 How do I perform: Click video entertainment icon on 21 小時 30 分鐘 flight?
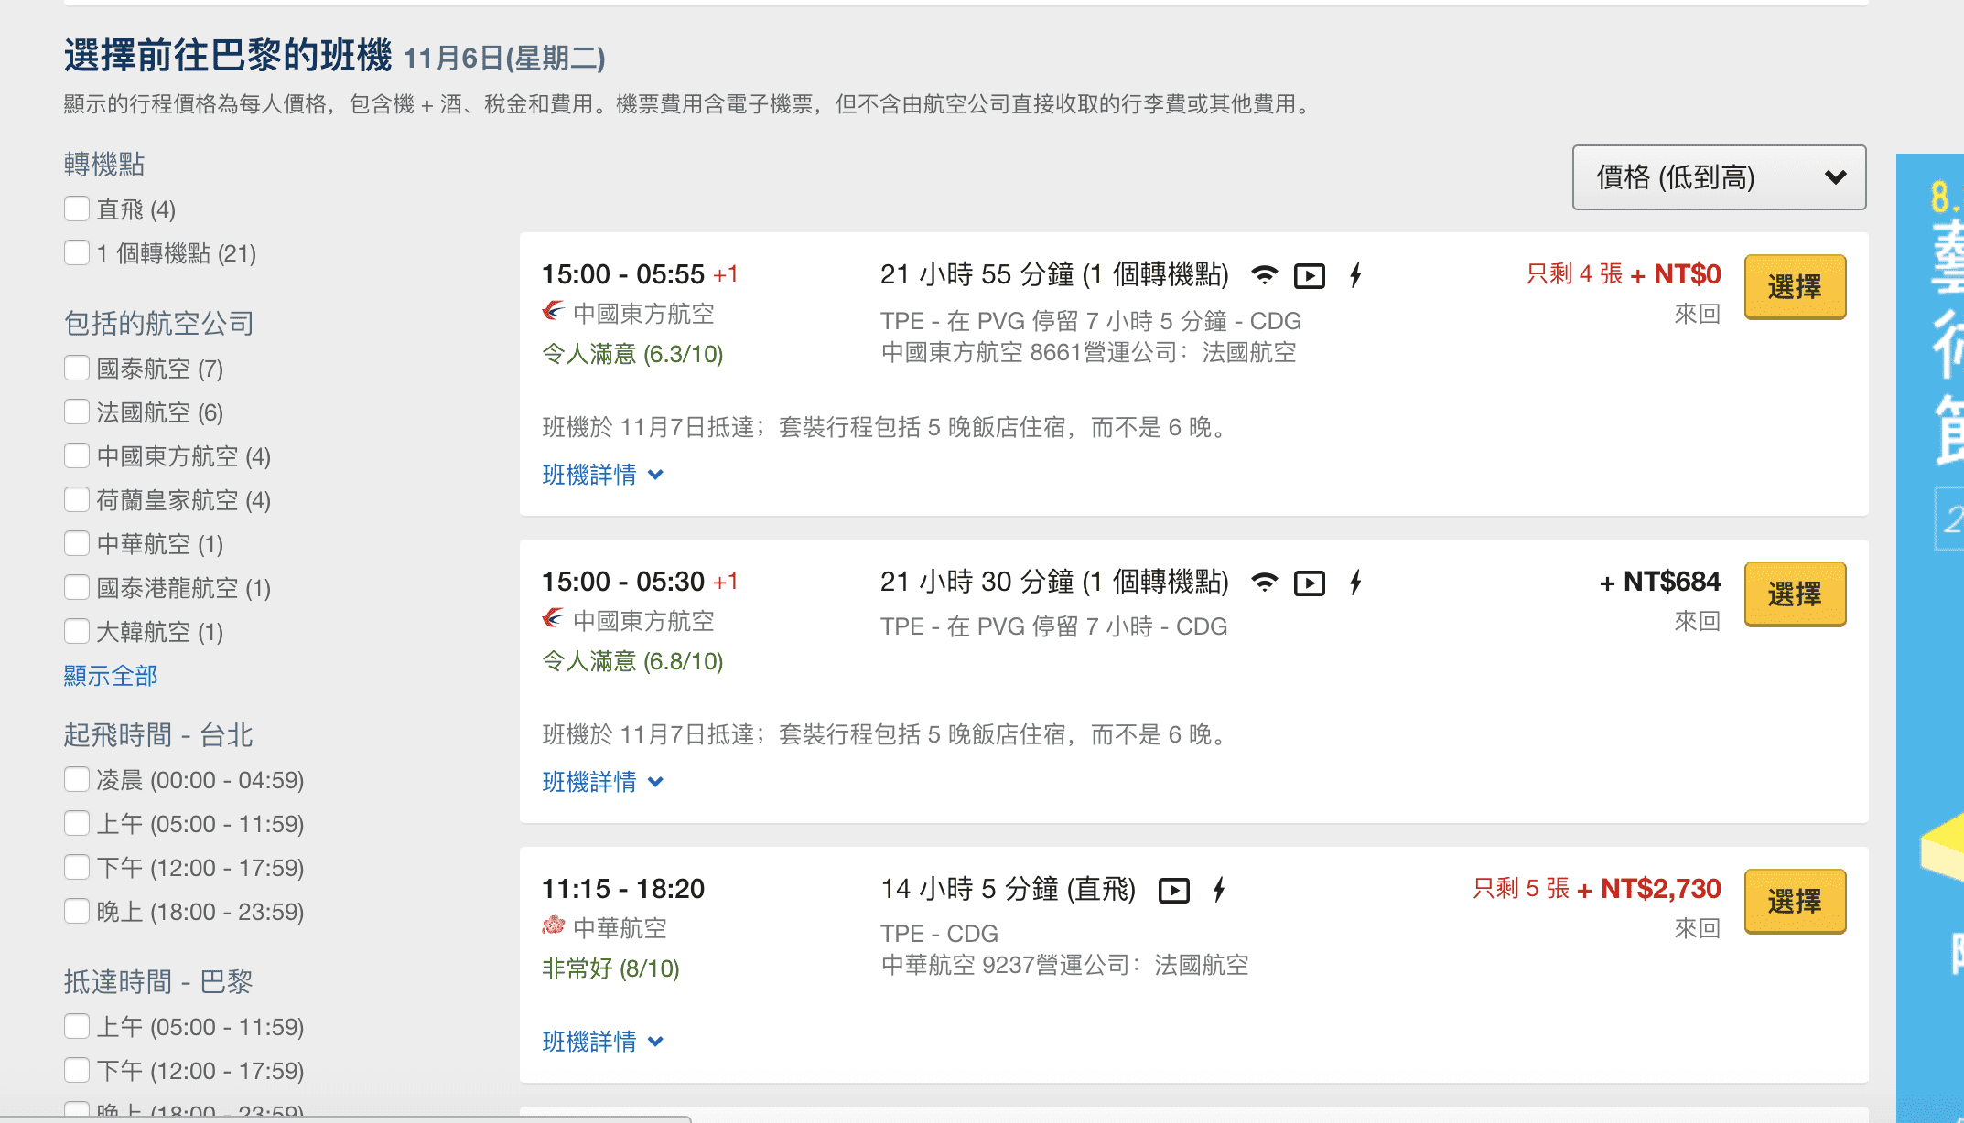tap(1310, 583)
